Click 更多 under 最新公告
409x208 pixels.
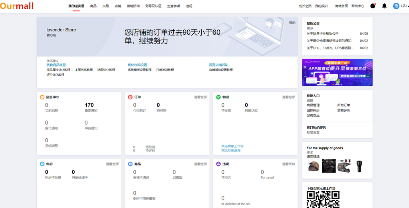(x=310, y=28)
